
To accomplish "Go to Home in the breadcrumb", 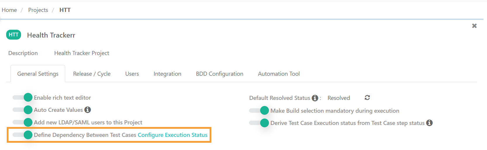I will (x=9, y=10).
